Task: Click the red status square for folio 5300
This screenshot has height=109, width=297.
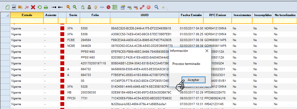Action: pos(62,29)
